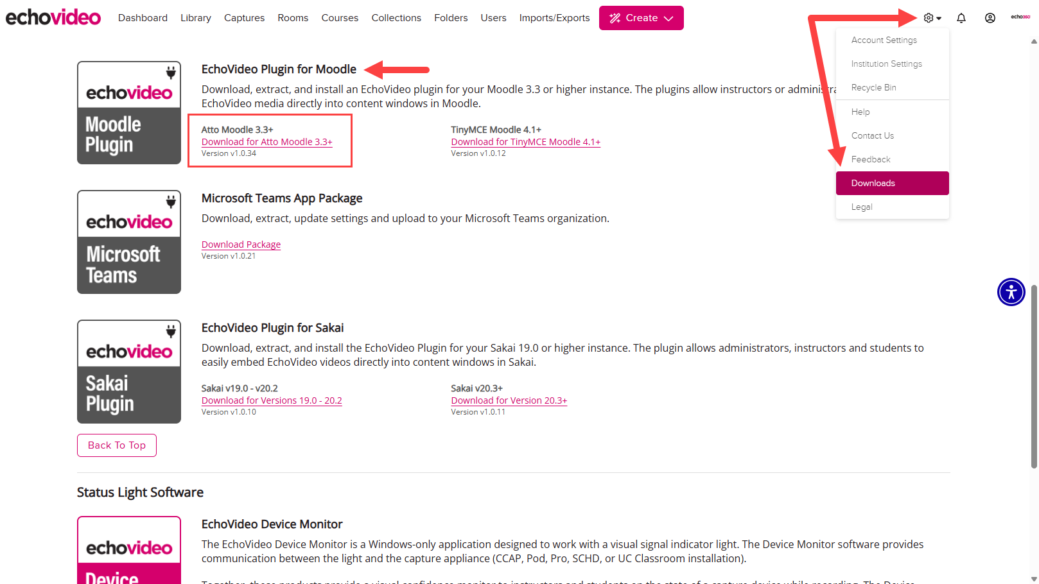Download the Sakai Version 20.3+ plugin
The image size is (1039, 584).
coord(509,400)
